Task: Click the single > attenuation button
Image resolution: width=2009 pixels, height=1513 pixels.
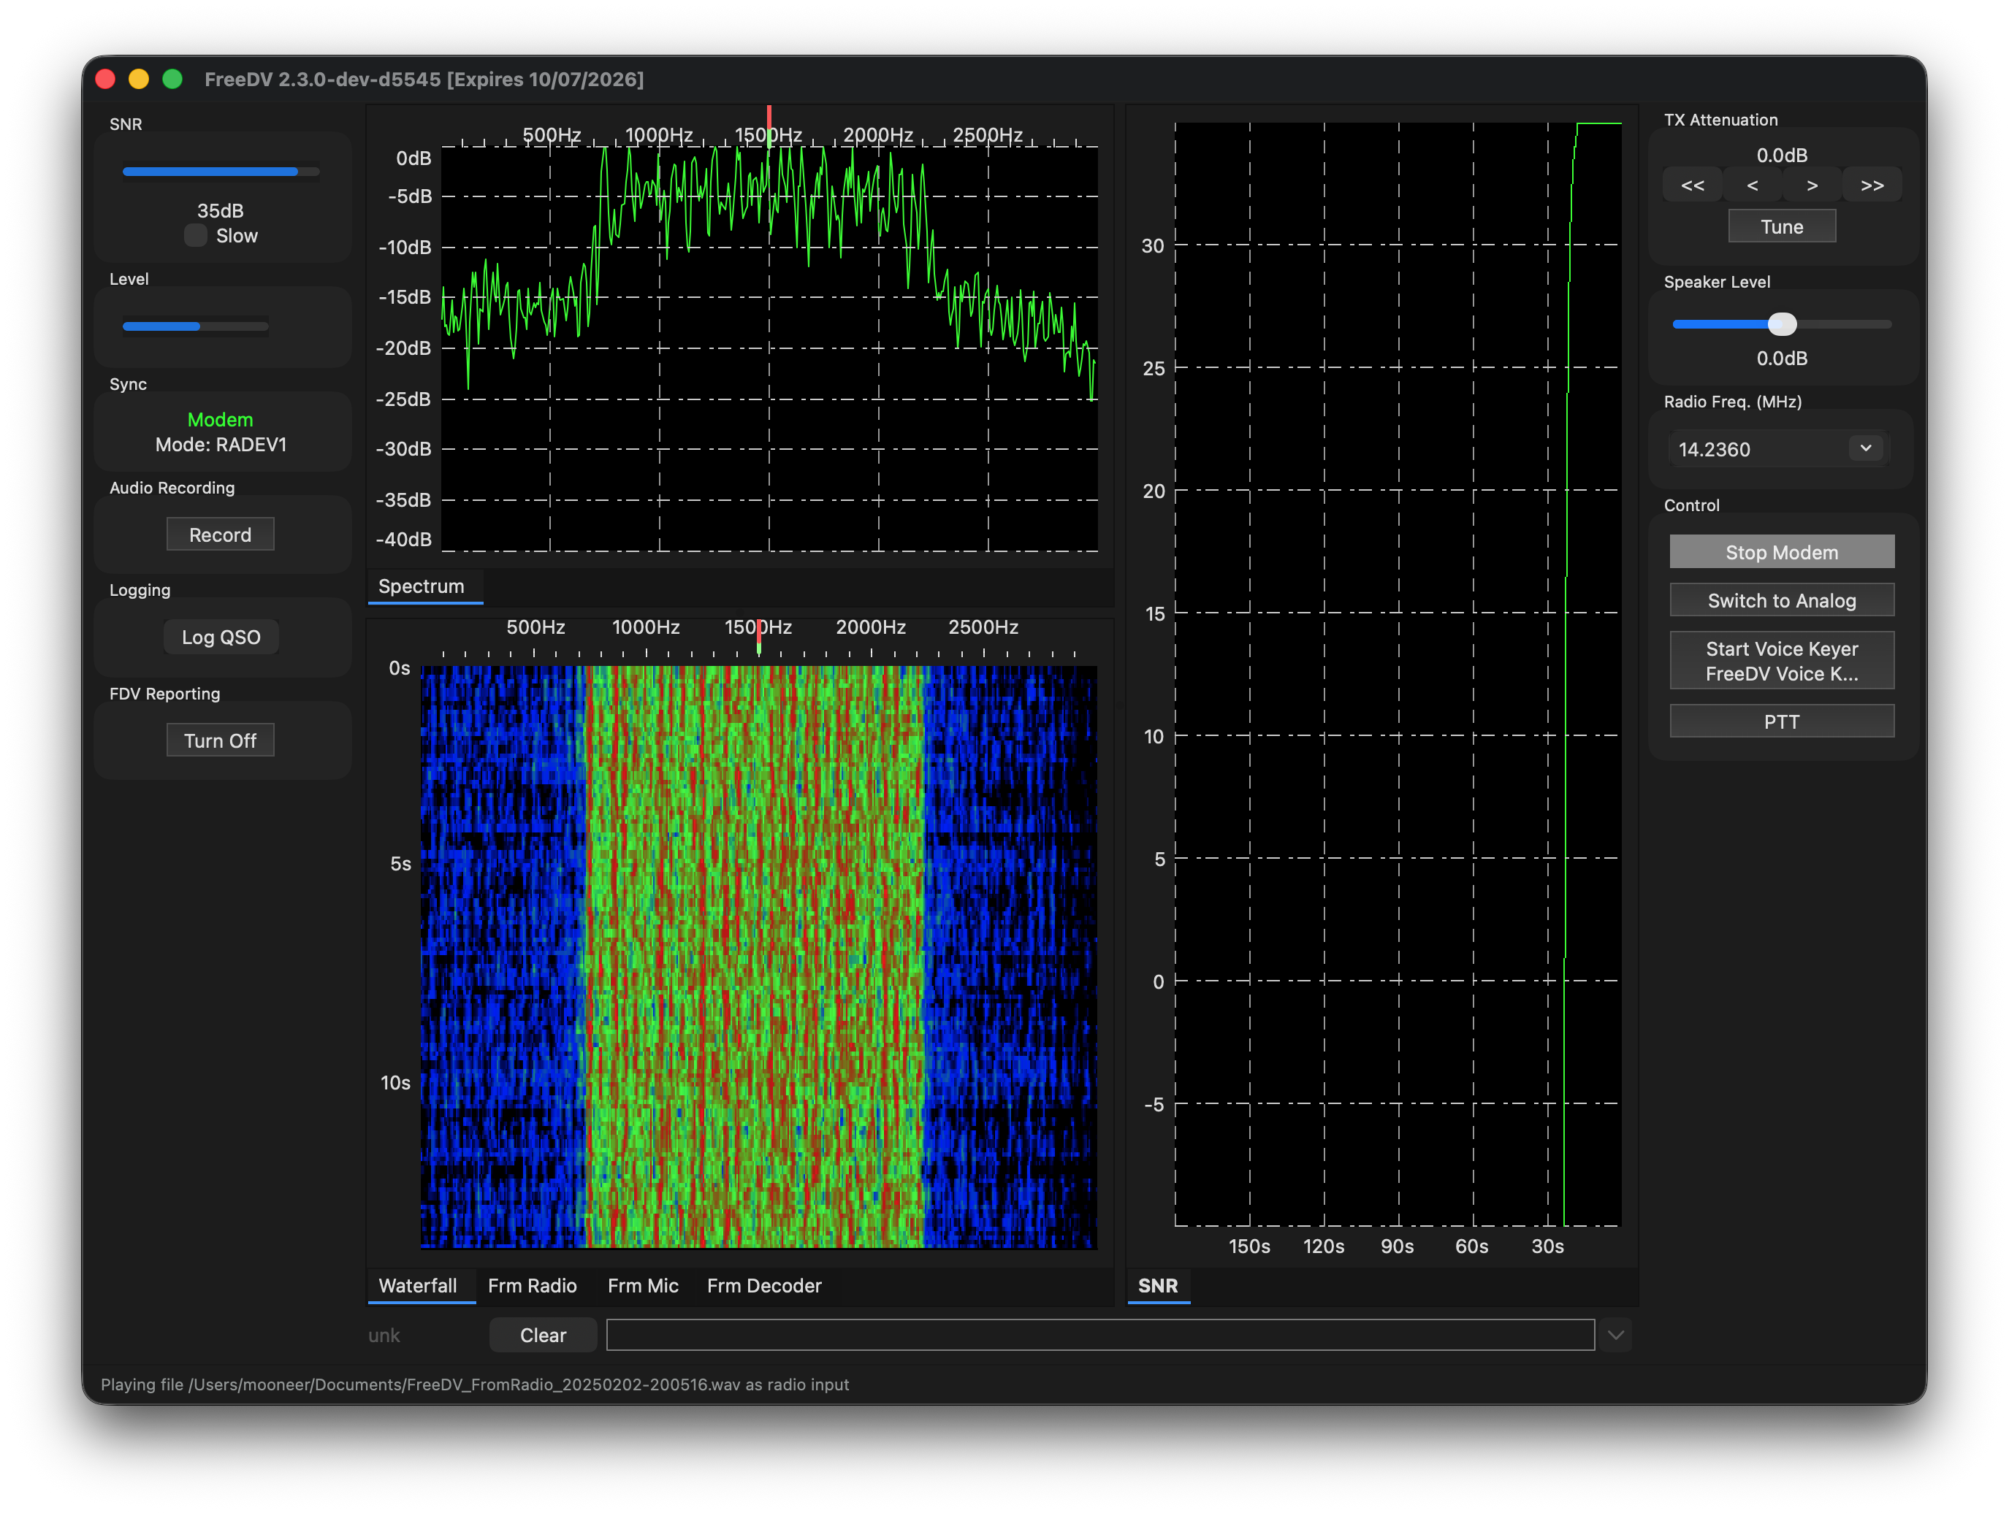Action: tap(1812, 185)
